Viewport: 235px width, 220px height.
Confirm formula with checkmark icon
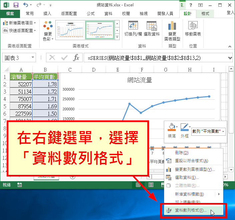(64, 58)
